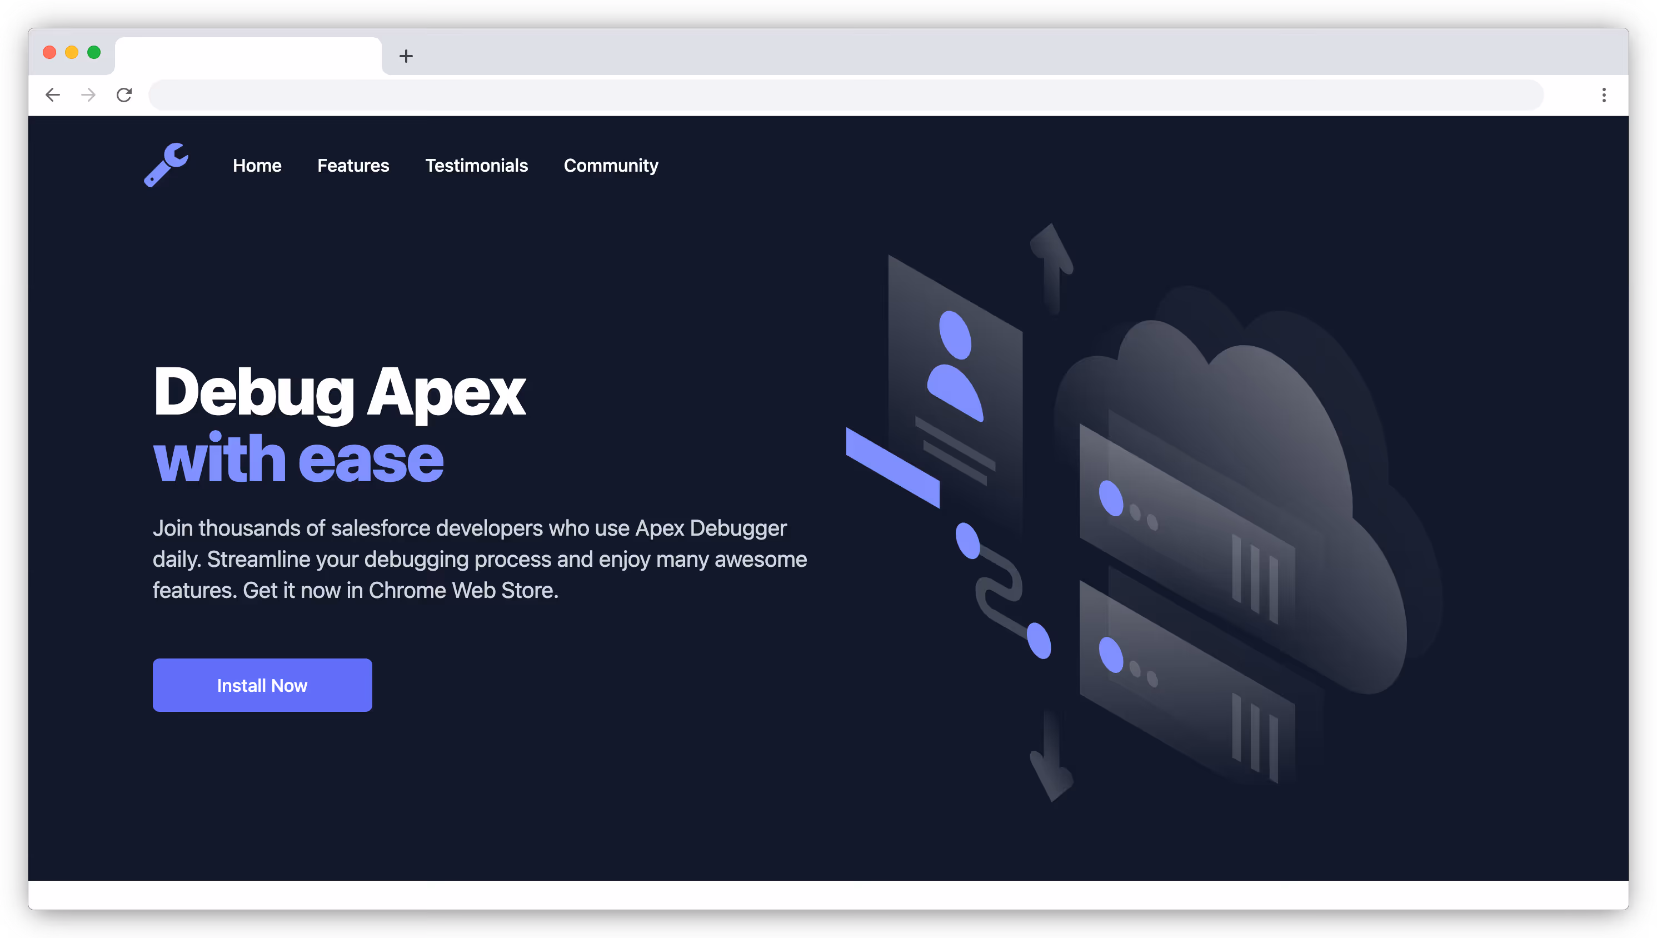Click the green fullscreen traffic light

[94, 52]
